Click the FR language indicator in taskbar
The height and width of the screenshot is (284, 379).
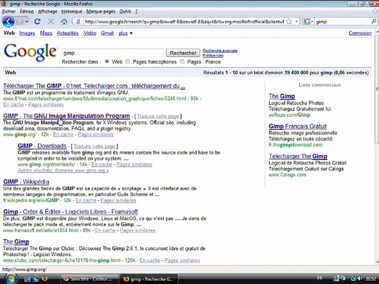pyautogui.click(x=319, y=278)
